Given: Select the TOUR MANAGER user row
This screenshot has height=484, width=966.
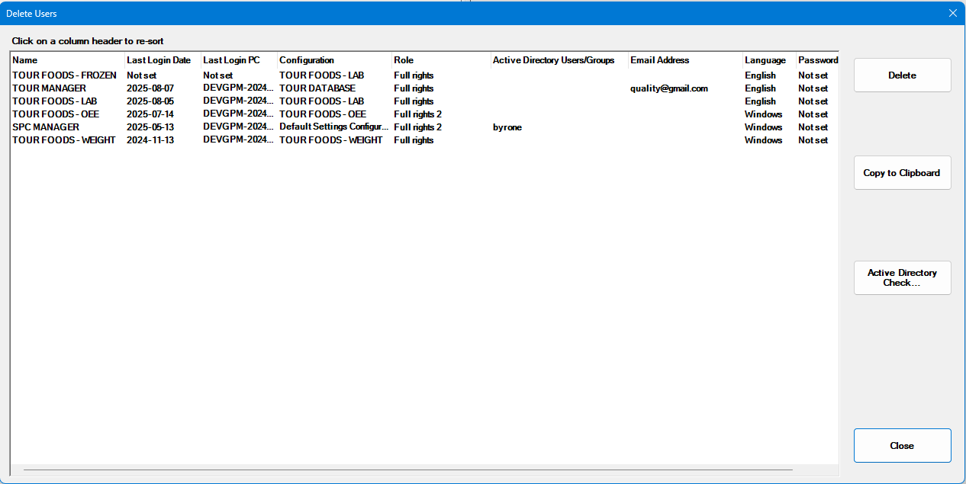Looking at the screenshot, I should click(49, 88).
